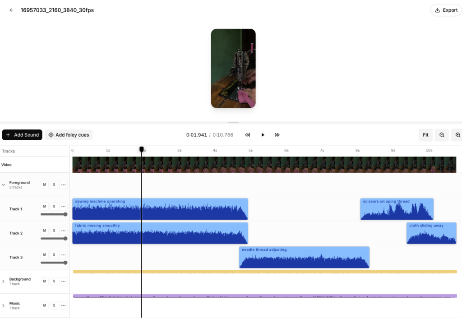Click the video preview thumbnail
The width and height of the screenshot is (462, 318).
pyautogui.click(x=233, y=68)
